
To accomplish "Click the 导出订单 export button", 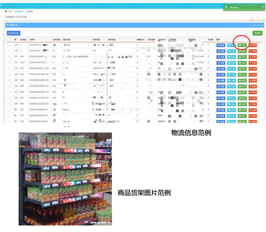I will pos(13,33).
